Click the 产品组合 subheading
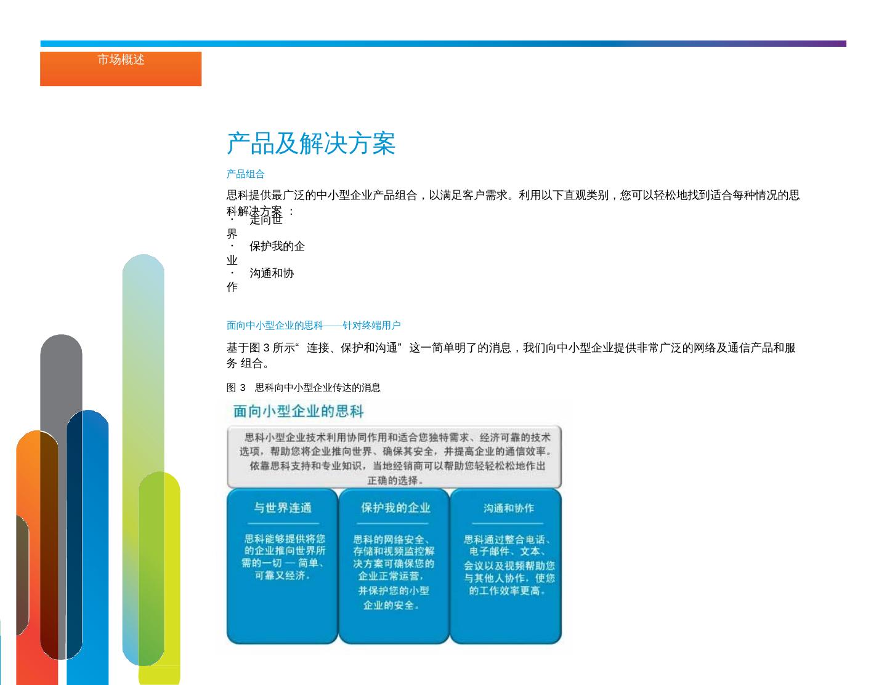 245,174
